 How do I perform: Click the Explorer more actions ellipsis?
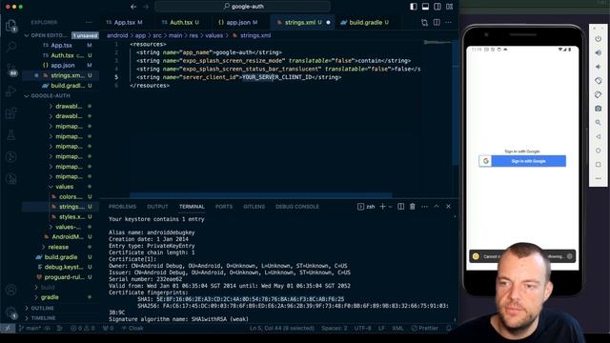click(89, 23)
